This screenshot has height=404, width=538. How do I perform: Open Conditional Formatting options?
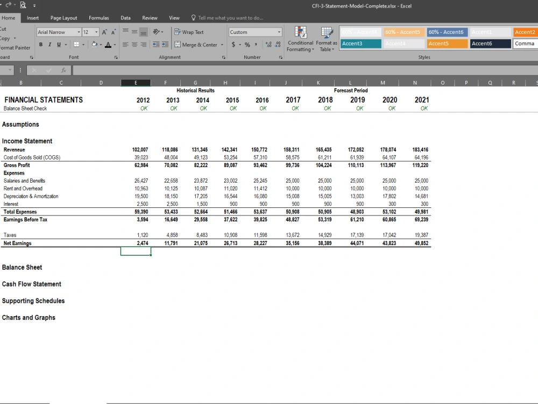[300, 39]
